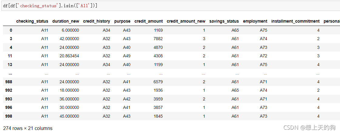Click credit amount 4308
The width and height of the screenshot is (340, 133).
[x=158, y=56]
